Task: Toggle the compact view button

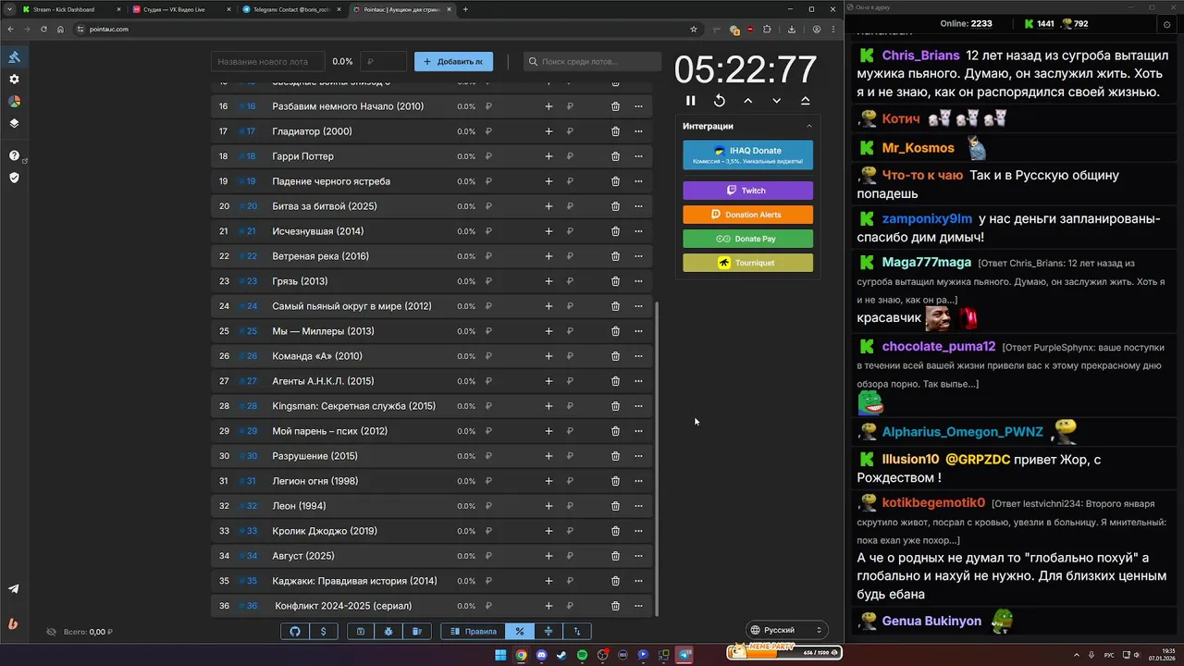Action: [549, 631]
